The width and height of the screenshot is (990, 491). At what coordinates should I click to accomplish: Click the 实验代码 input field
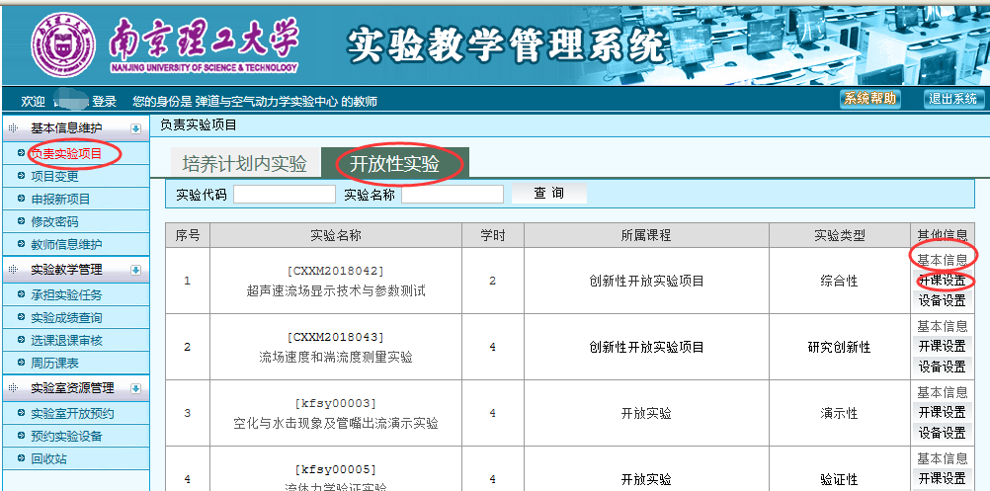click(284, 195)
